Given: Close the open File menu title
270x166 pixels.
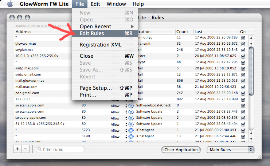Looking at the screenshot, I should pos(79,4).
